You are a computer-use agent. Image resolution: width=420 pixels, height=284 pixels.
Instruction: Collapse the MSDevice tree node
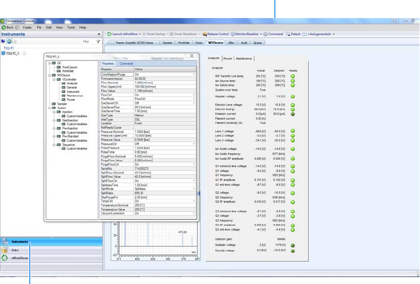pyautogui.click(x=49, y=75)
